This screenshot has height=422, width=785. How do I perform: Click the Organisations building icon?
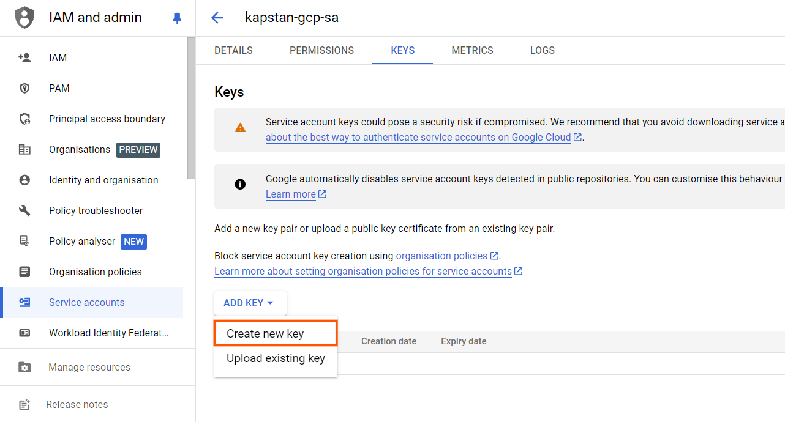click(24, 149)
